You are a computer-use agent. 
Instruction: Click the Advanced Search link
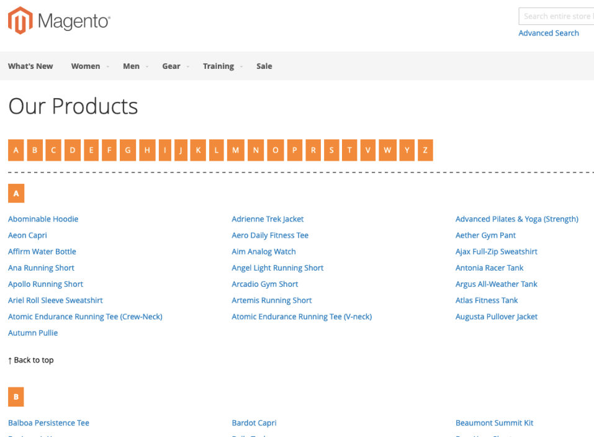tap(548, 33)
